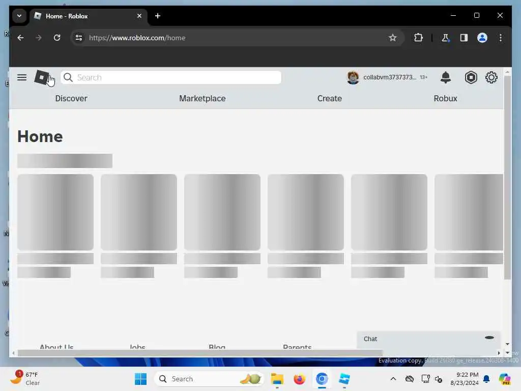
Task: Go forward in browser history
Action: [39, 38]
